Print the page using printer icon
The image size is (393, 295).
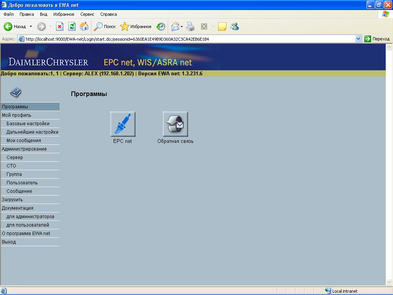click(190, 27)
